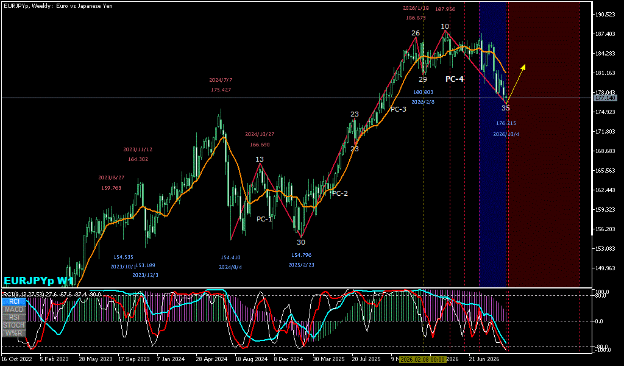Click the high date label '2026/1/18'
624x366 pixels.
(x=415, y=8)
